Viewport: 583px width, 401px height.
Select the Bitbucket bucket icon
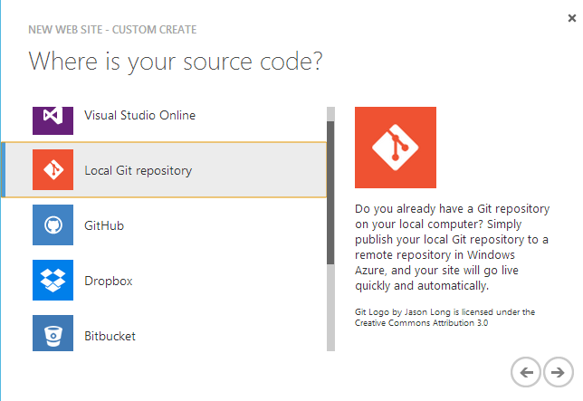click(53, 333)
